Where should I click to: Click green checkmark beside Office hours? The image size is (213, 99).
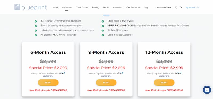tap(103, 21)
